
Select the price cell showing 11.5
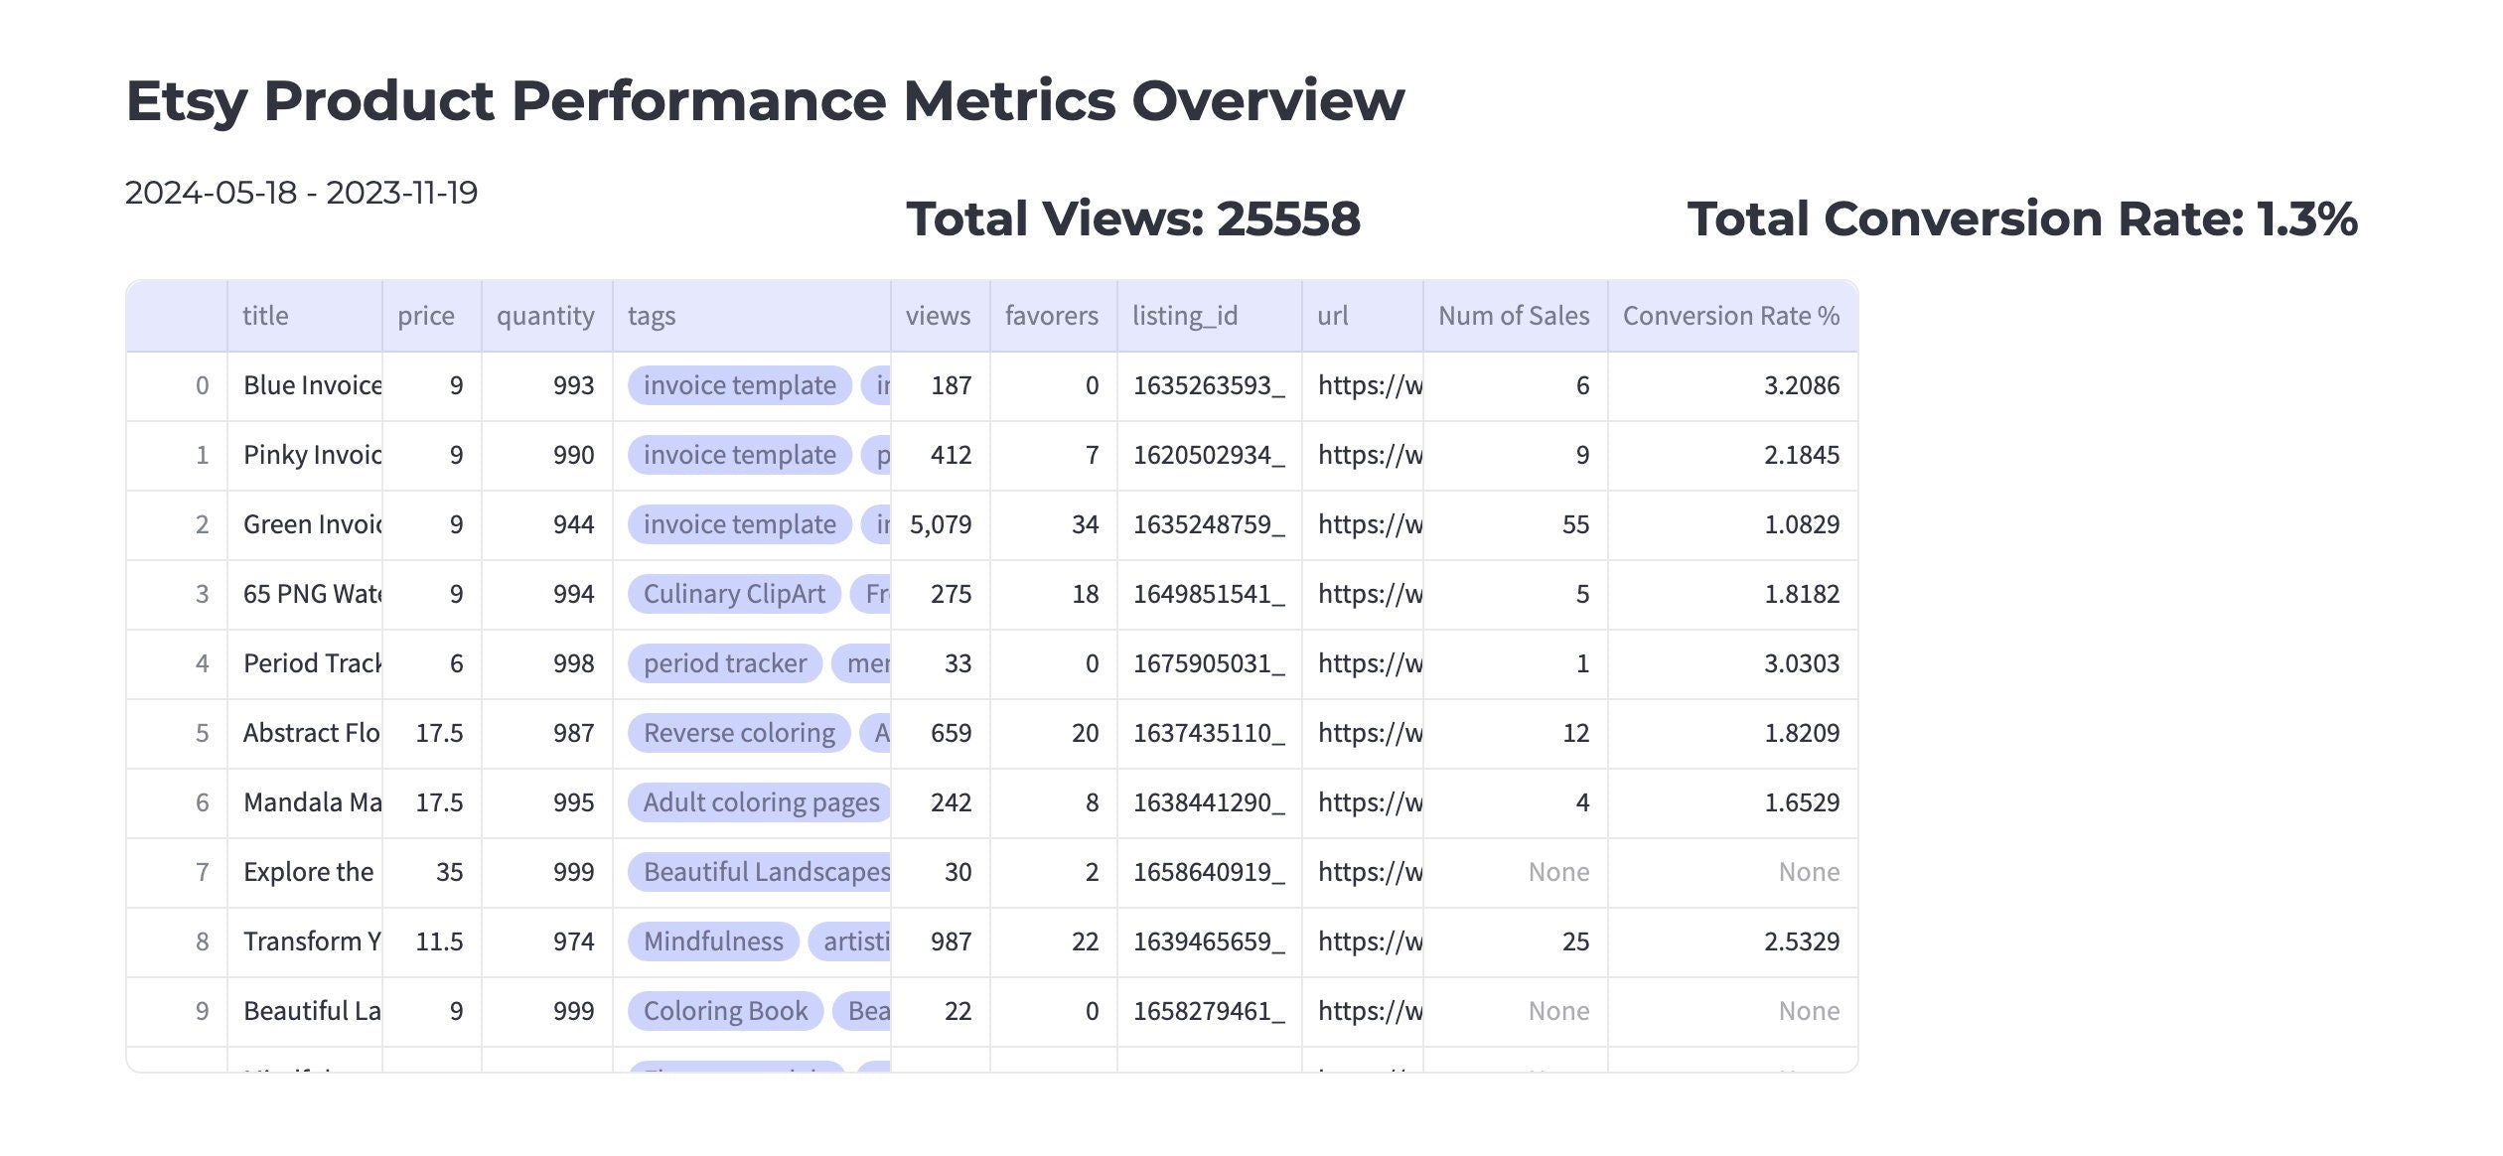point(432,942)
